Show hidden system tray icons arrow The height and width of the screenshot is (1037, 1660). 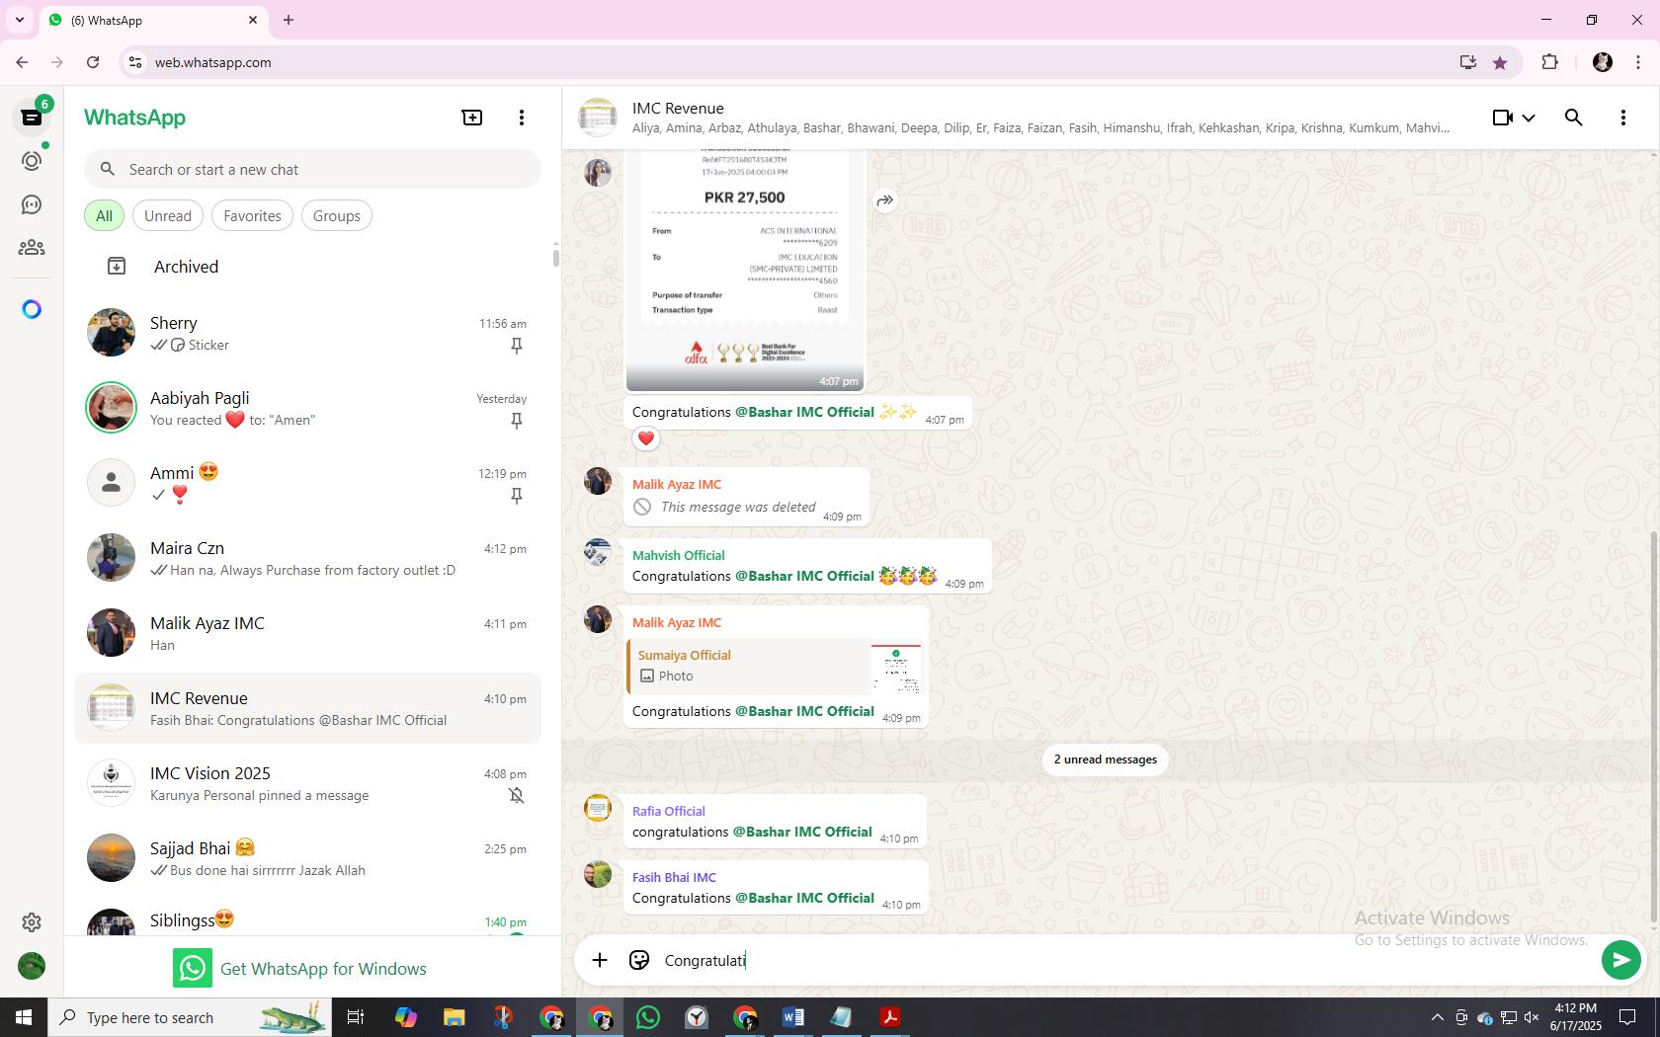coord(1438,1017)
